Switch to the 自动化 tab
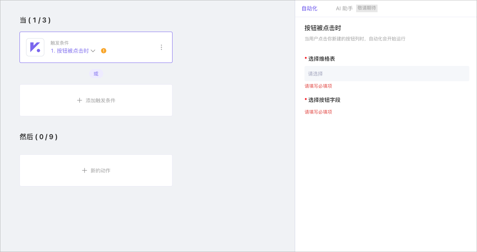Screen dimensions: 477x252 [309, 8]
